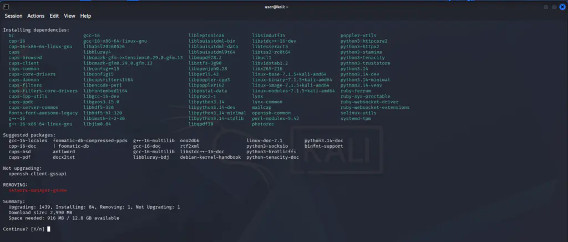The image size is (568, 242).
Task: Click the 'REMOVING:' heading
Action: 15,185
